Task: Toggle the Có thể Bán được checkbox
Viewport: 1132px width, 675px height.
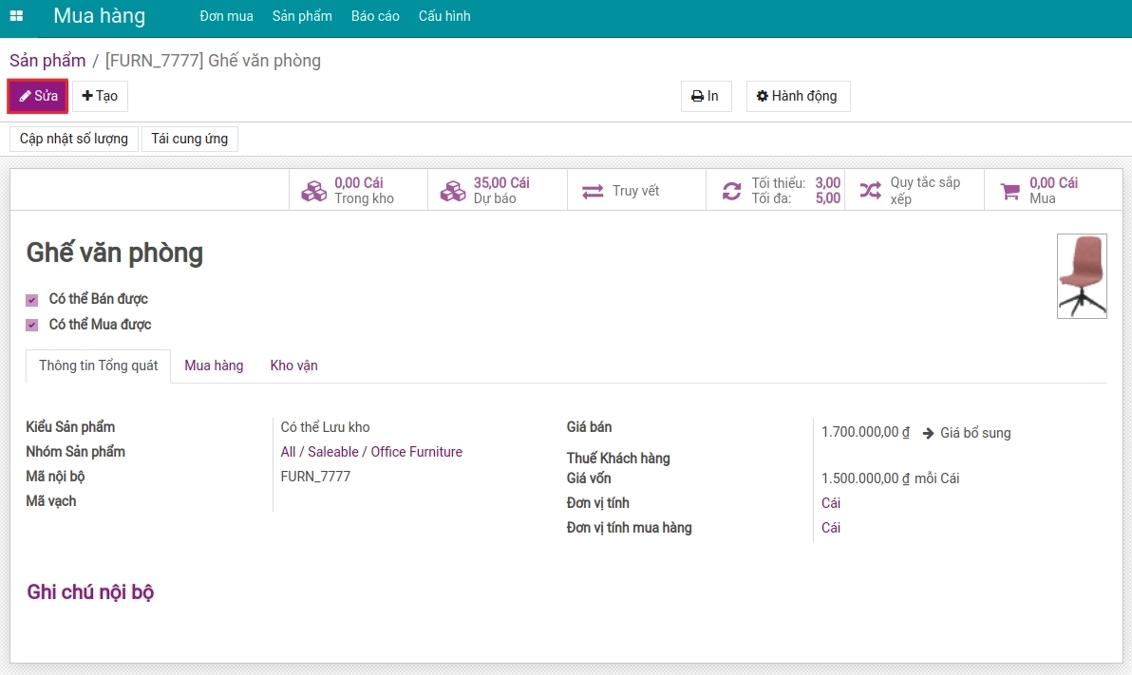Action: 31,300
